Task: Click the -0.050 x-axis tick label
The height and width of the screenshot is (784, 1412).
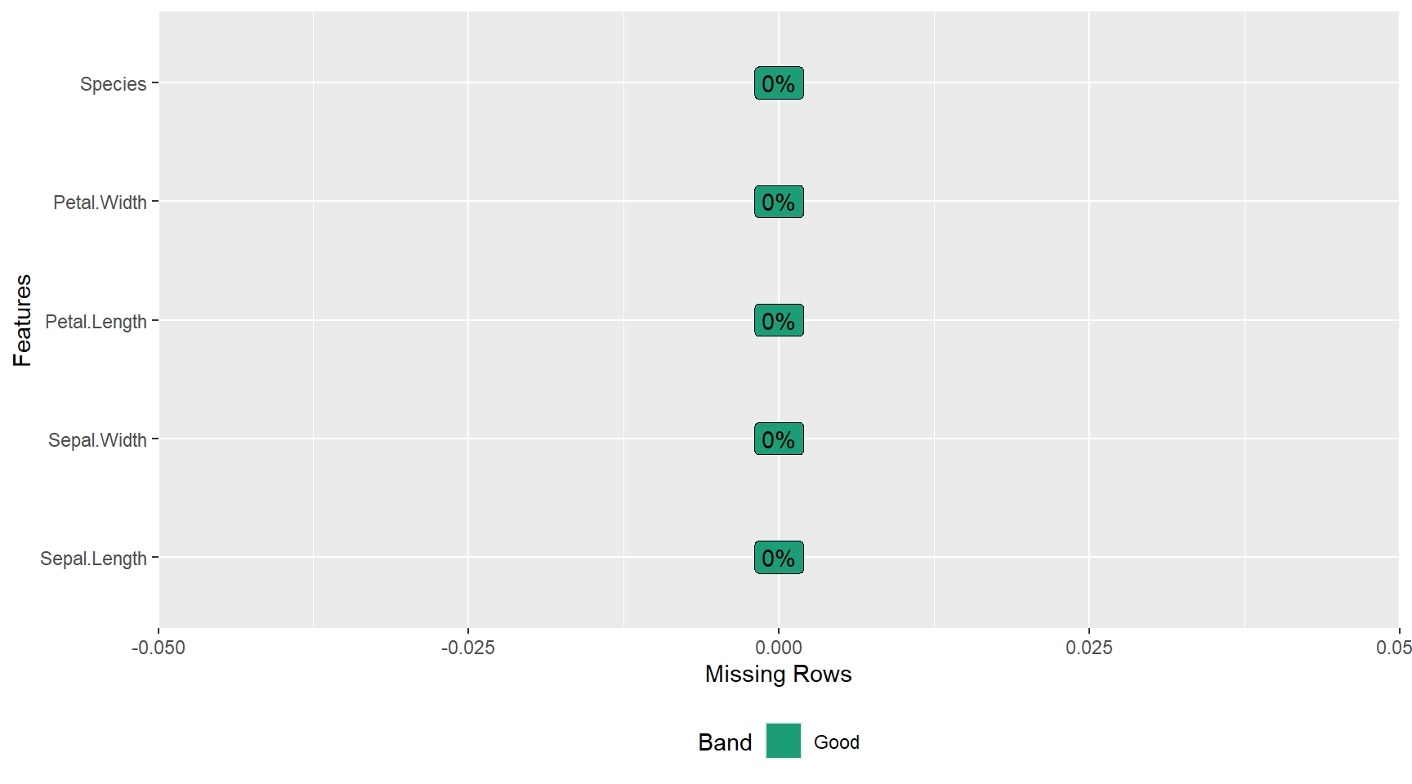Action: click(159, 648)
